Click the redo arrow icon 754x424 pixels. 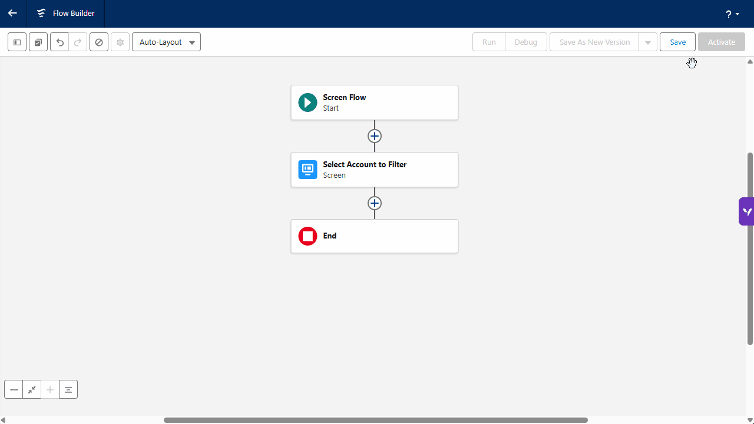(78, 42)
